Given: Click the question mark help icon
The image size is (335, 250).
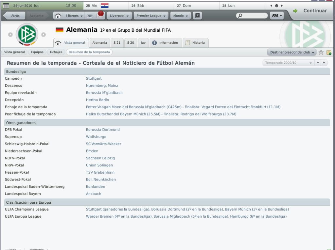Looking at the screenshot, I should click(x=197, y=16).
